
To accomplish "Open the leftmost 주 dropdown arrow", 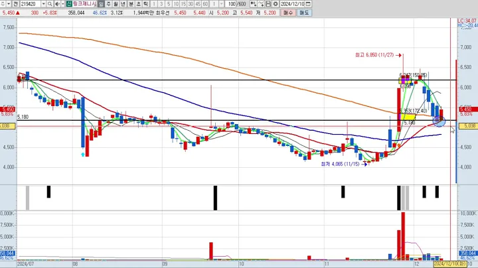I will [x=9, y=4].
